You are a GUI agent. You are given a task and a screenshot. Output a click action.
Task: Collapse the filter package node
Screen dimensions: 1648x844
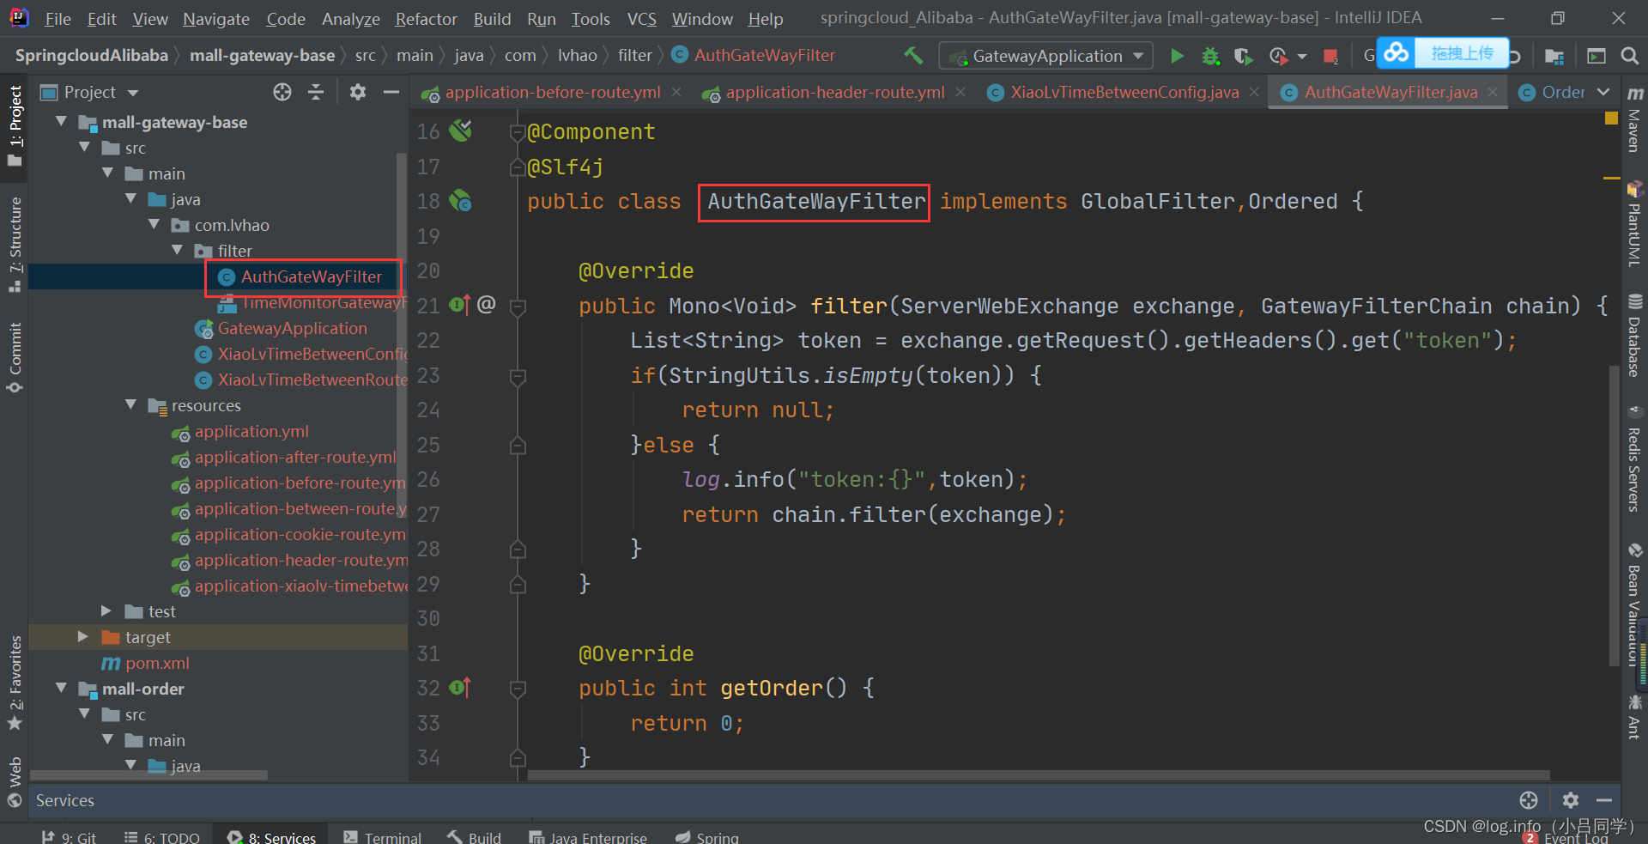tap(177, 250)
